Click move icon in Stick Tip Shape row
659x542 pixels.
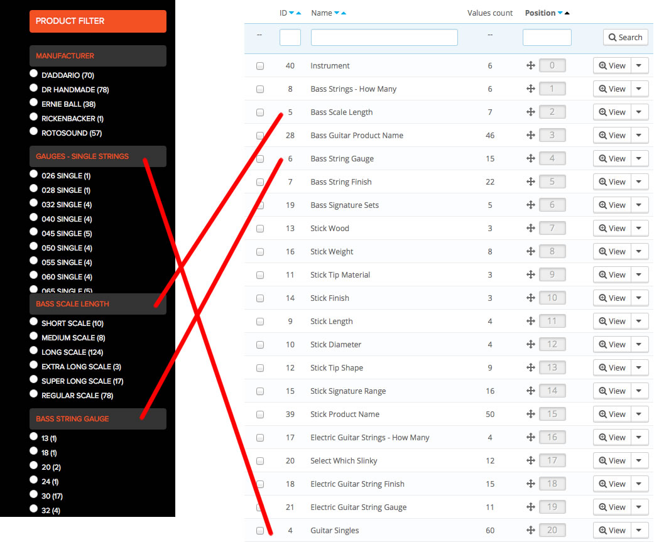pos(531,367)
